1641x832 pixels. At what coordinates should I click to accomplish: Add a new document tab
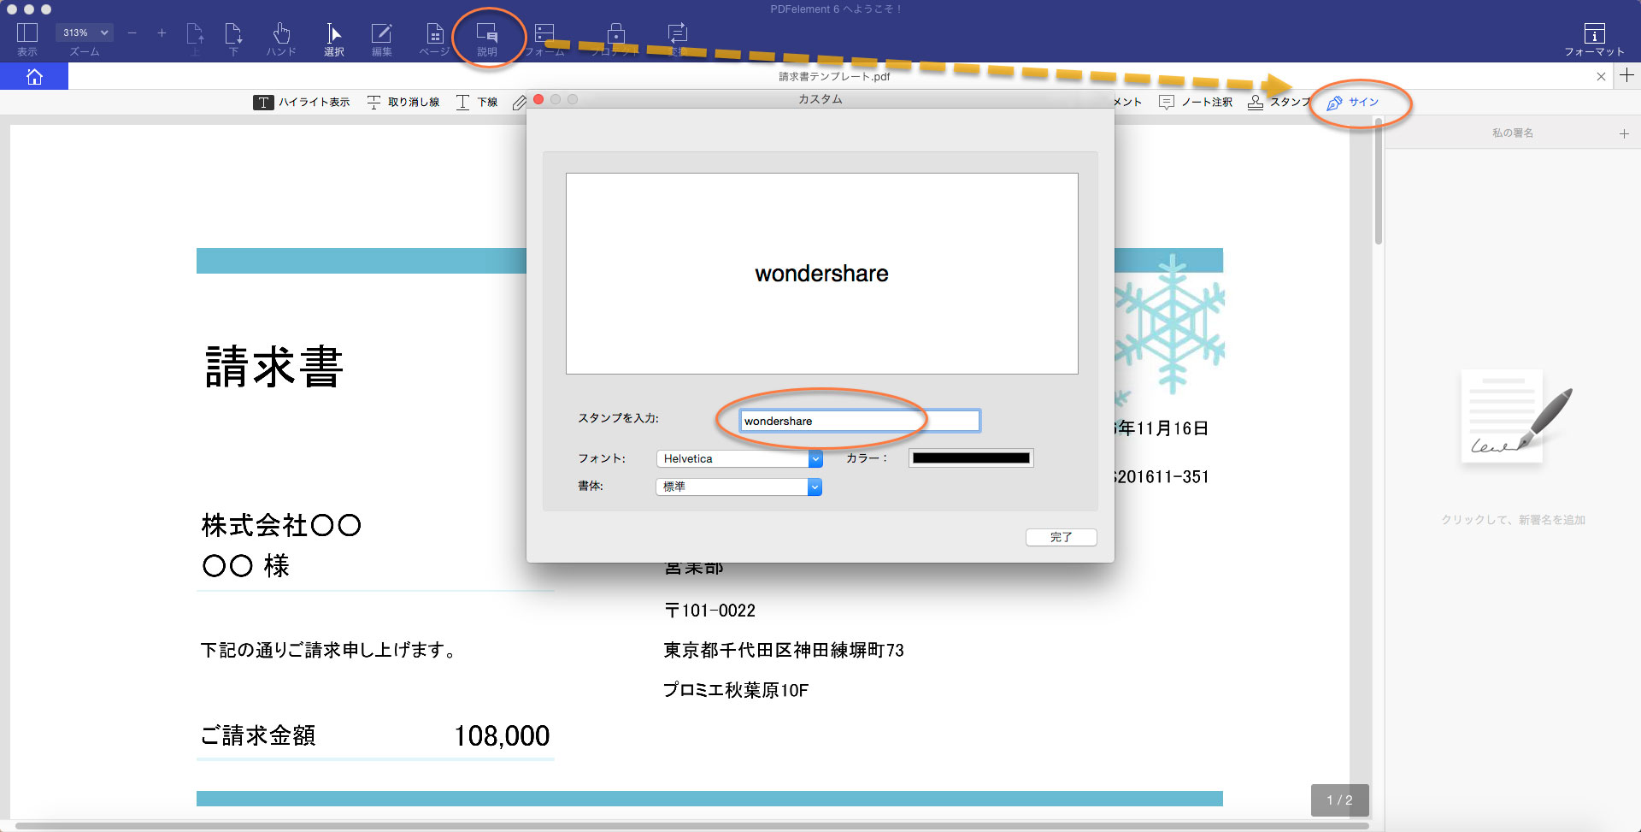(x=1626, y=75)
